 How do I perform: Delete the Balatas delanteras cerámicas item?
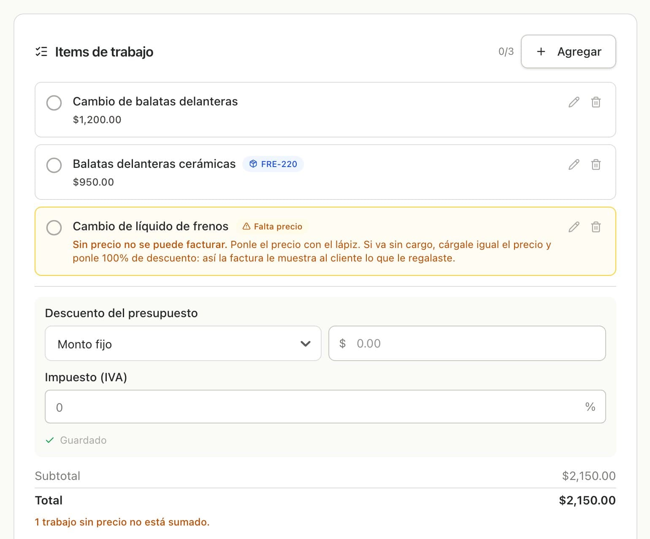596,164
